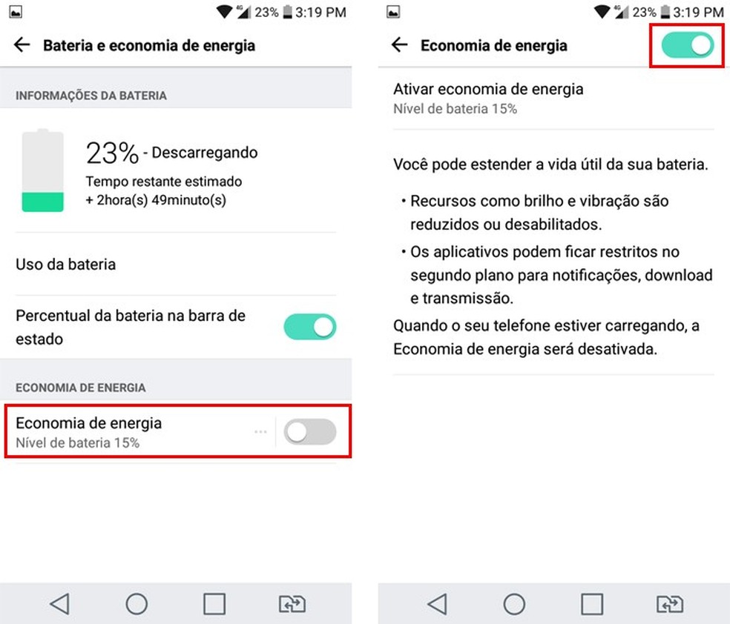
Task: Enable the Economia de energia list toggle
Action: [310, 432]
